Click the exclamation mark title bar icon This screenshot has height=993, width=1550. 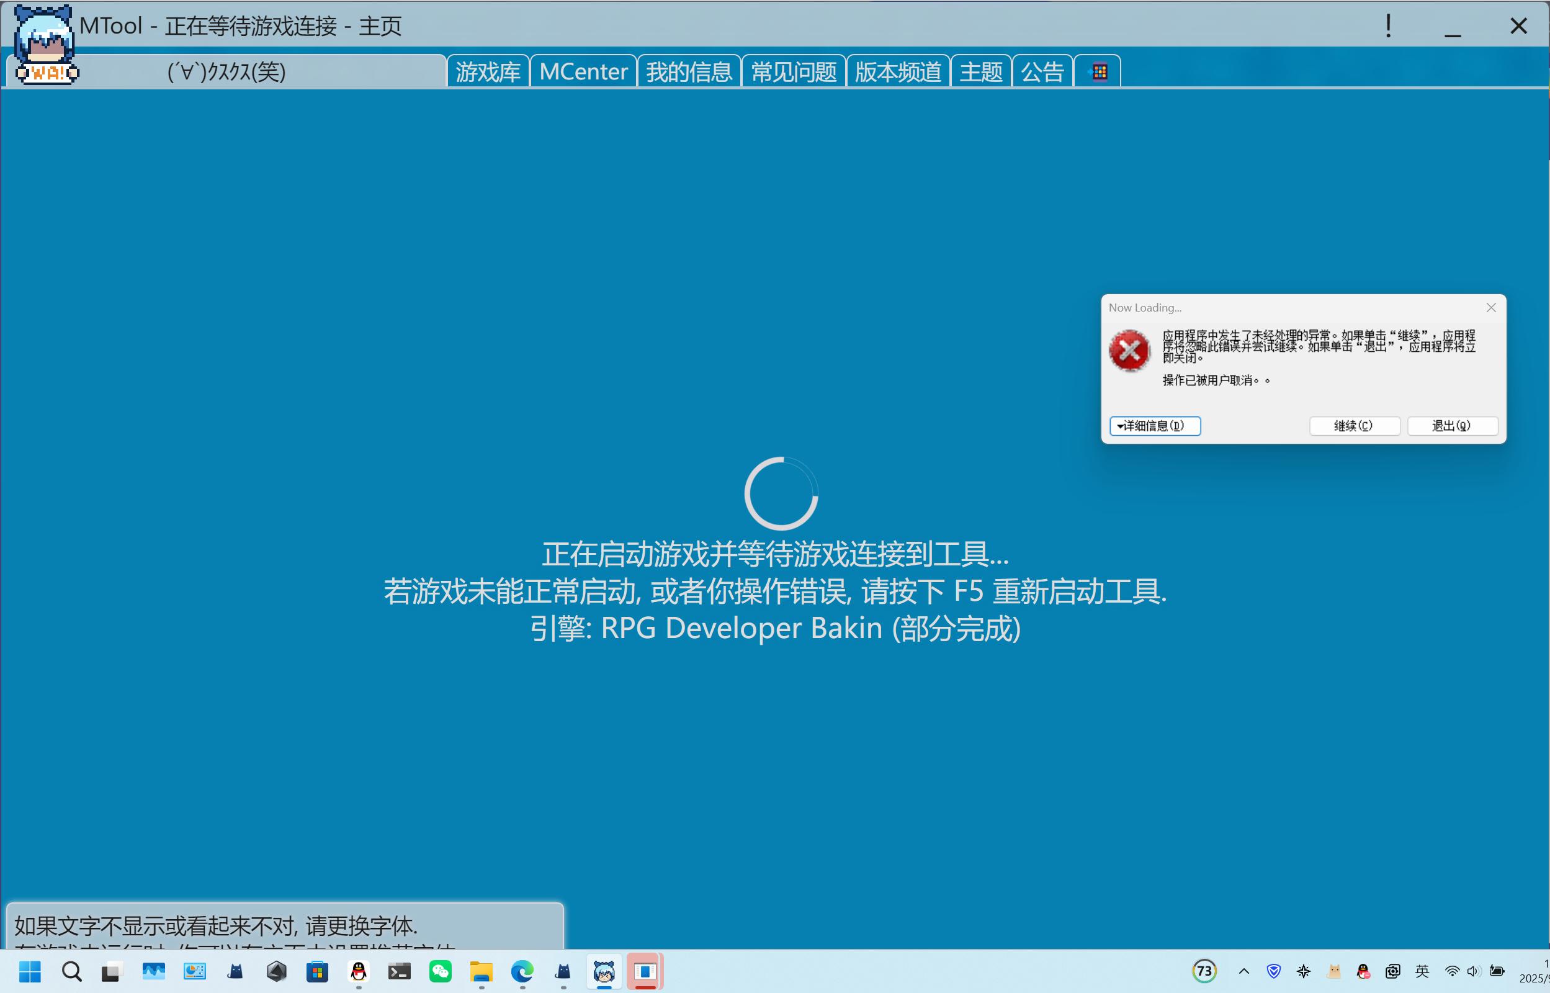pyautogui.click(x=1387, y=27)
